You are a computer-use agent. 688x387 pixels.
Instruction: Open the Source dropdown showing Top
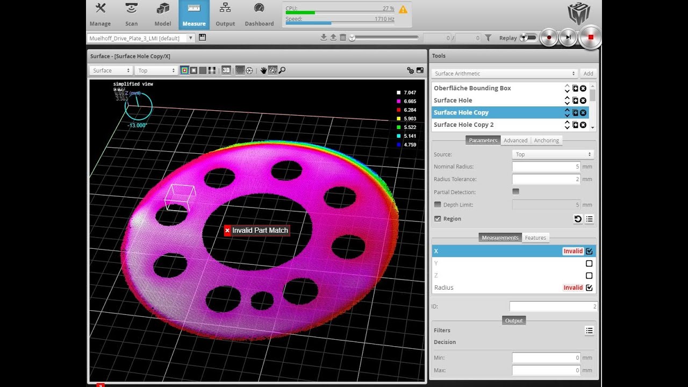tap(553, 154)
